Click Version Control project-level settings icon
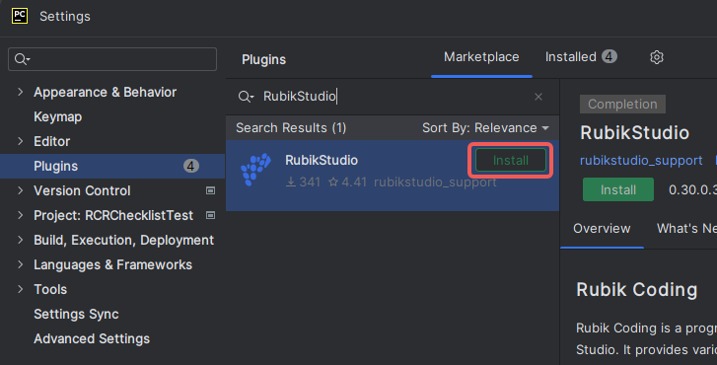 point(210,190)
